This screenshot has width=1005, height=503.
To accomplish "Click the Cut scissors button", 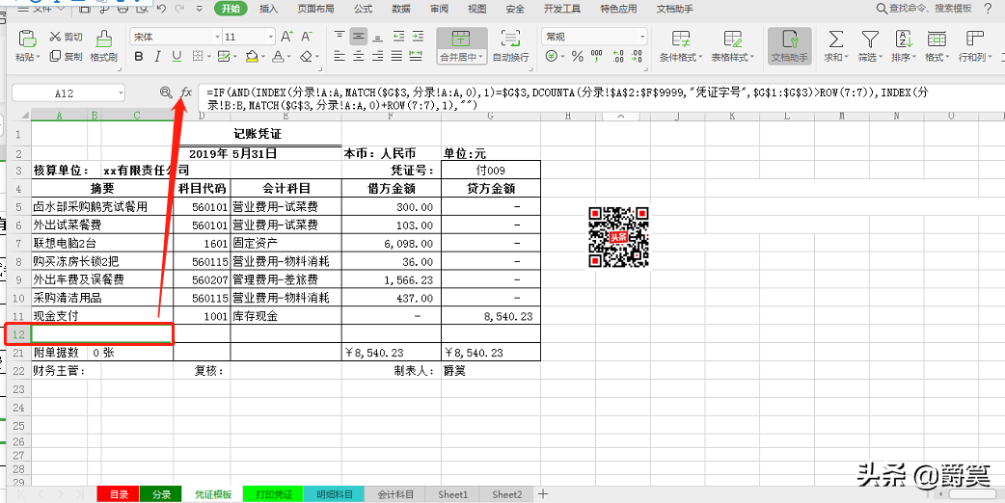I will (x=67, y=38).
